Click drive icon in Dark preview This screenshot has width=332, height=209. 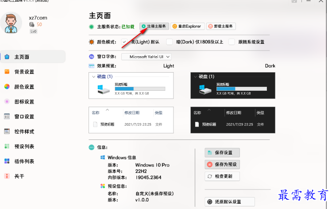205,89
